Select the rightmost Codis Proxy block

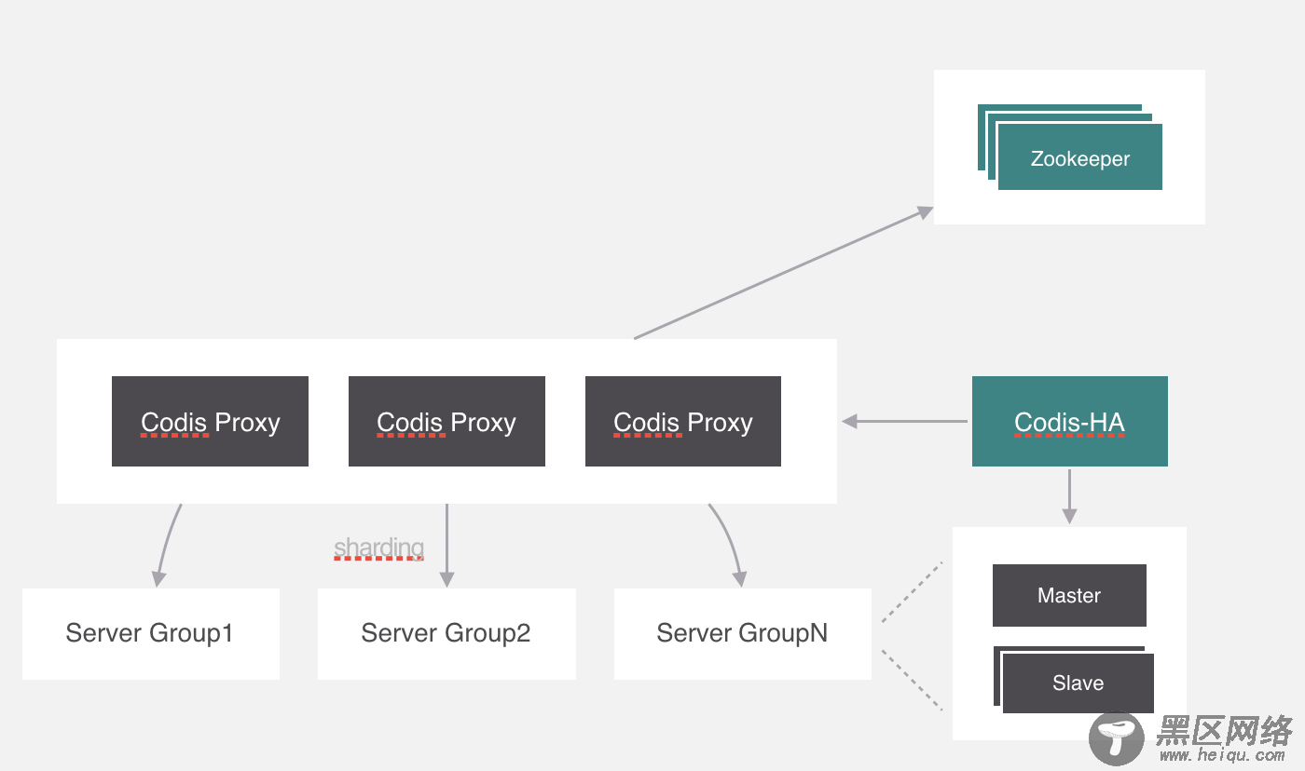pyautogui.click(x=683, y=422)
